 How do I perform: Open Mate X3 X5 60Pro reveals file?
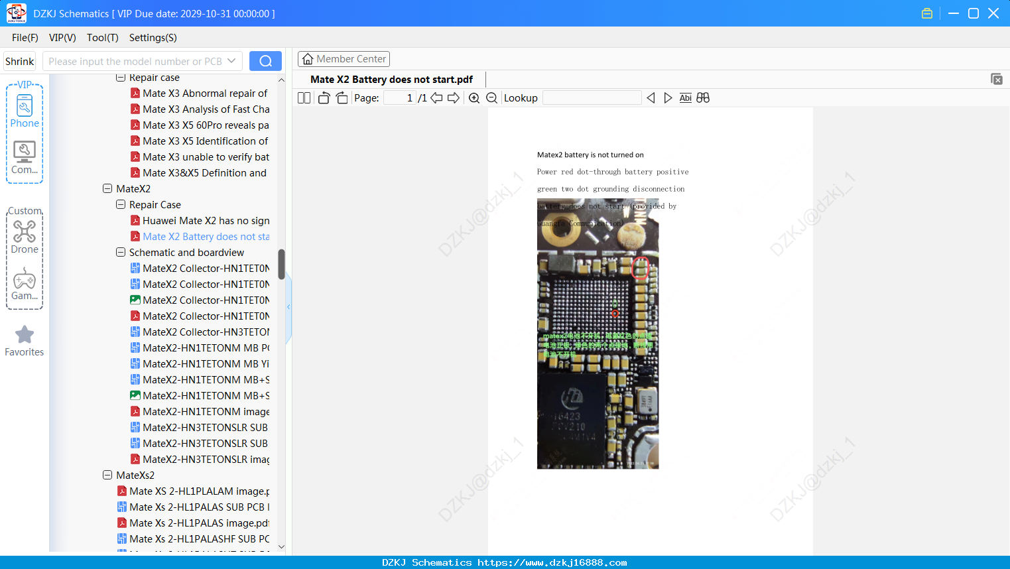[200, 125]
